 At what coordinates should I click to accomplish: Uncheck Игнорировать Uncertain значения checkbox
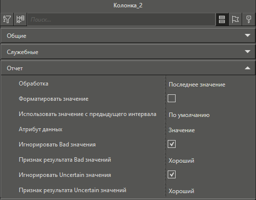(172, 174)
